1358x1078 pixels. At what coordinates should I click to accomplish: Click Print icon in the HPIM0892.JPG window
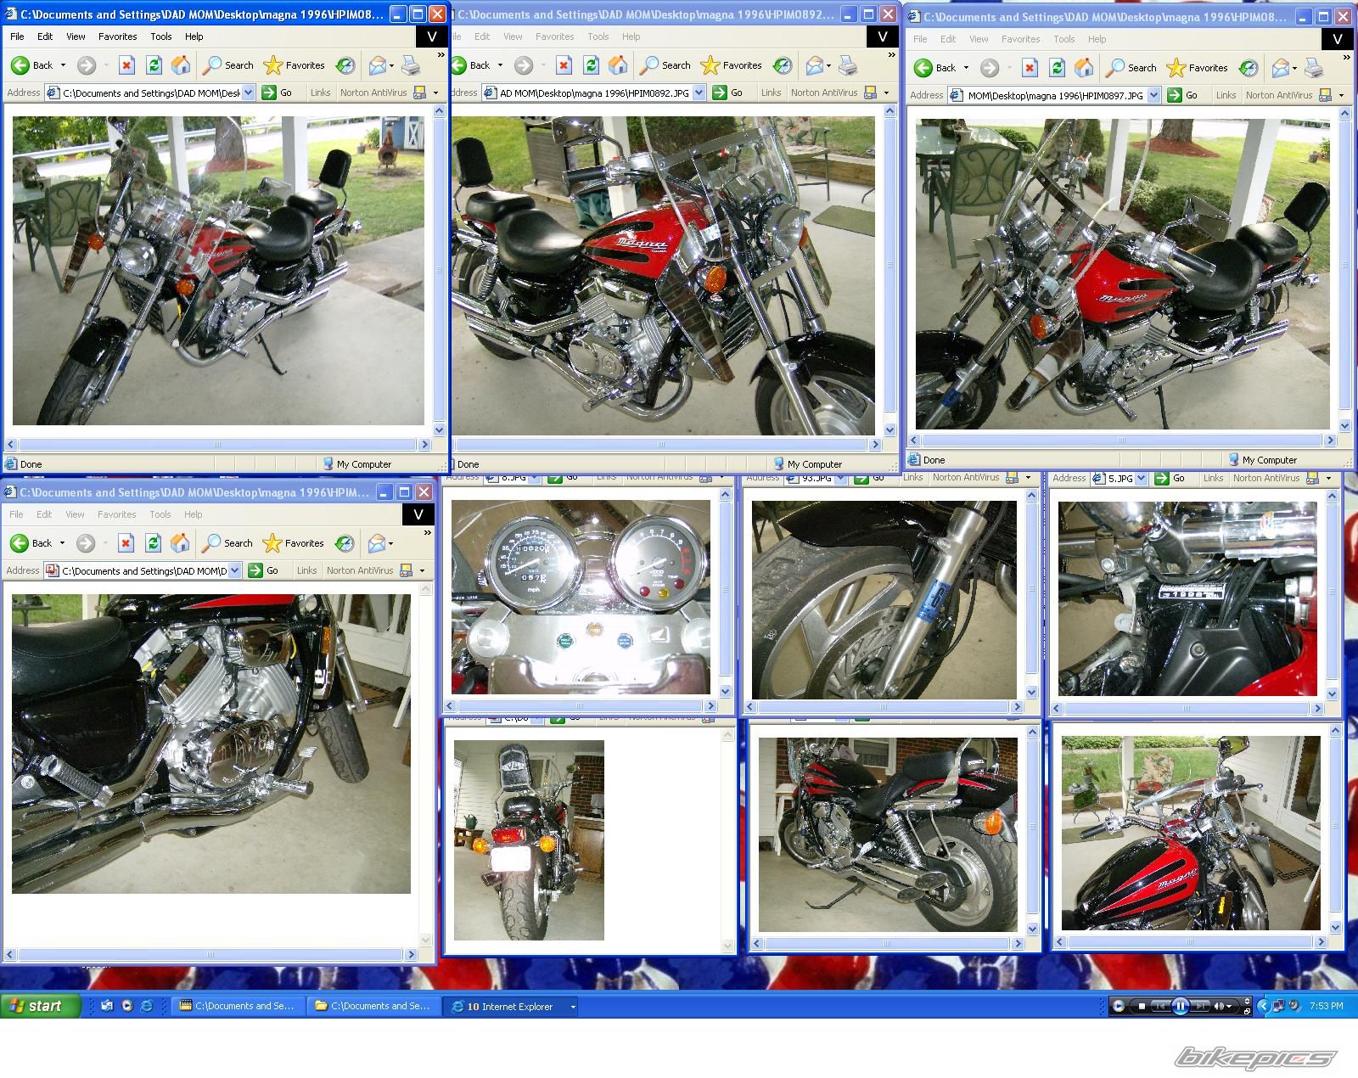click(848, 65)
